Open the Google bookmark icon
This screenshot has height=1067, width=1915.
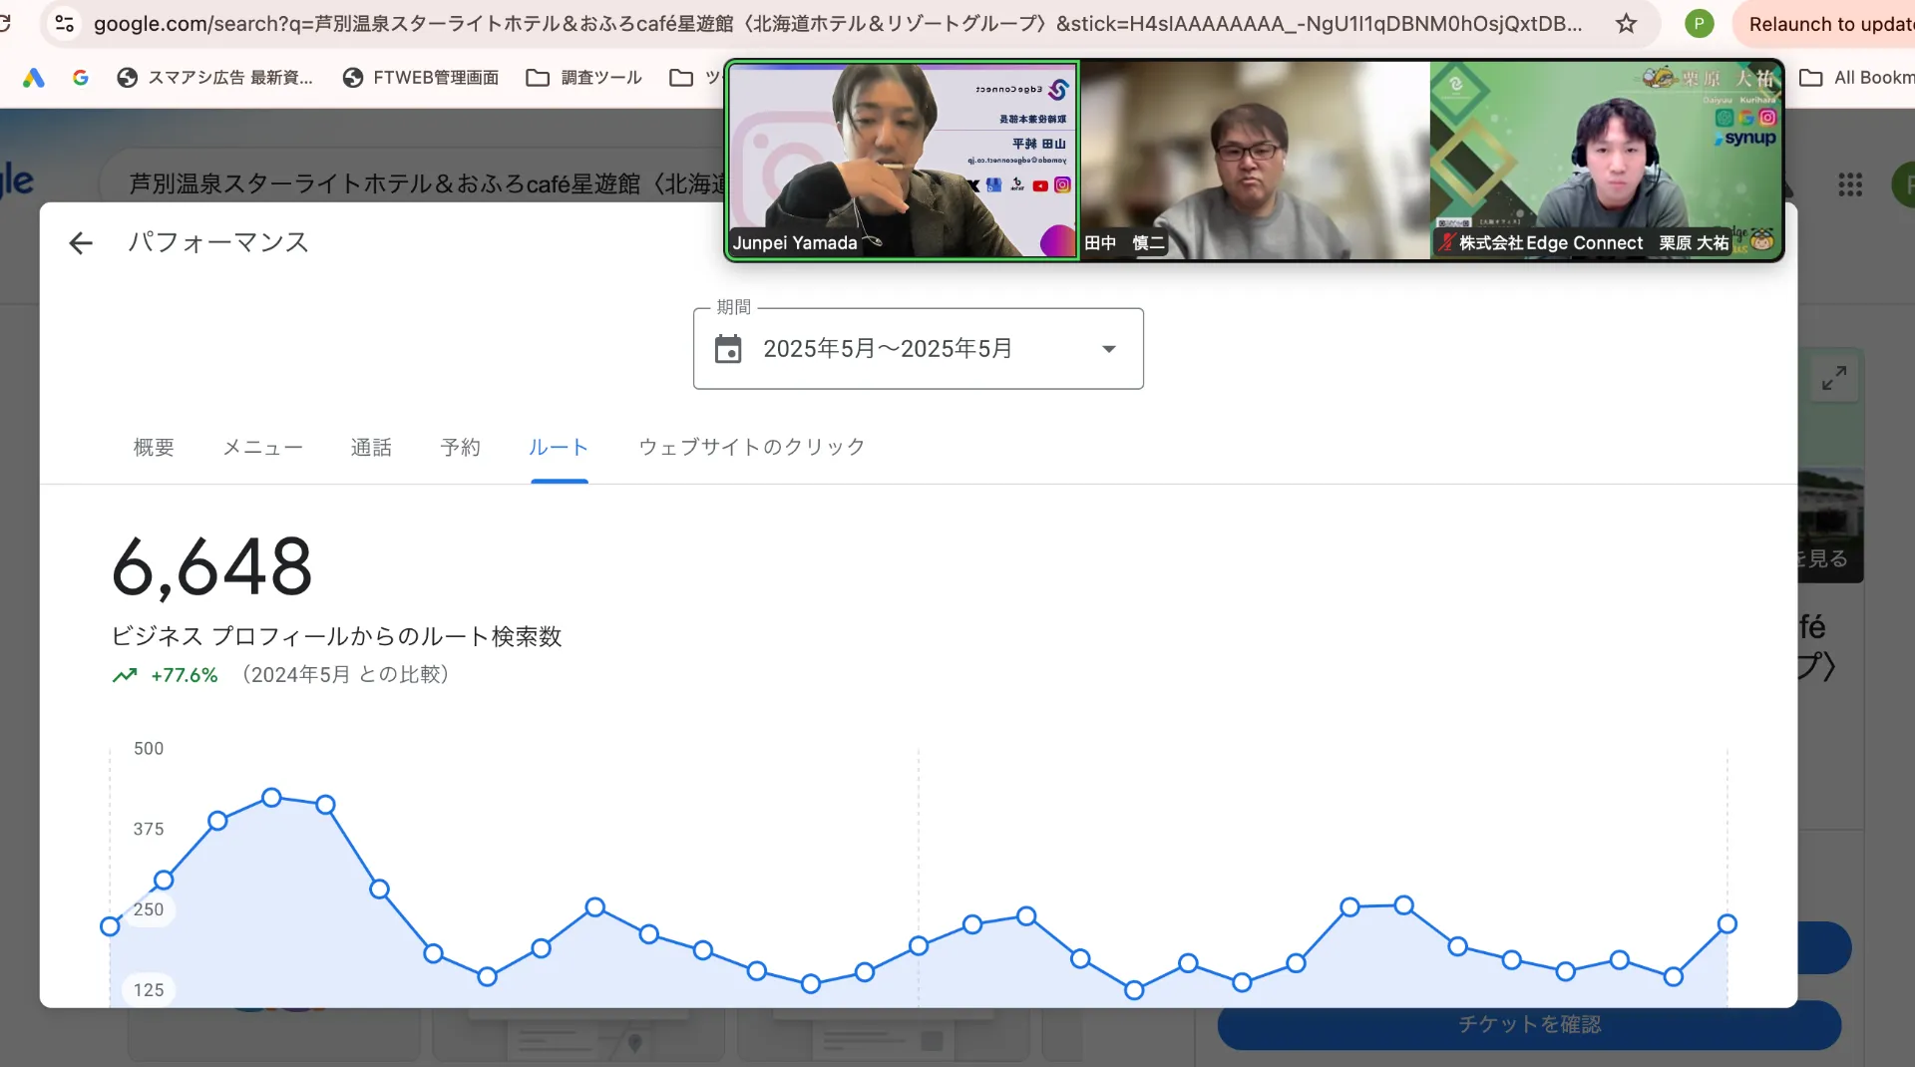pyautogui.click(x=81, y=78)
